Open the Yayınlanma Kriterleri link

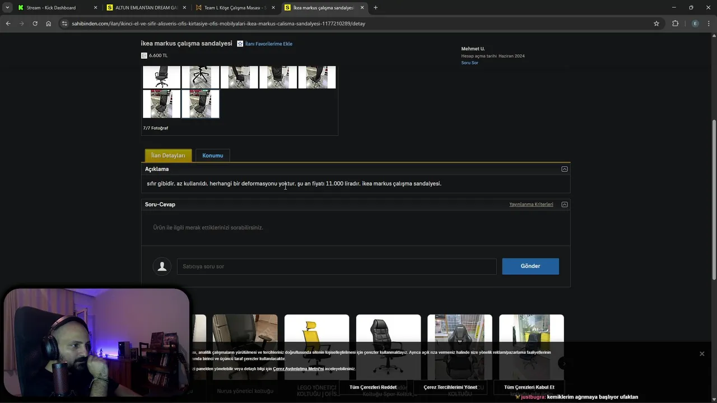pos(531,204)
